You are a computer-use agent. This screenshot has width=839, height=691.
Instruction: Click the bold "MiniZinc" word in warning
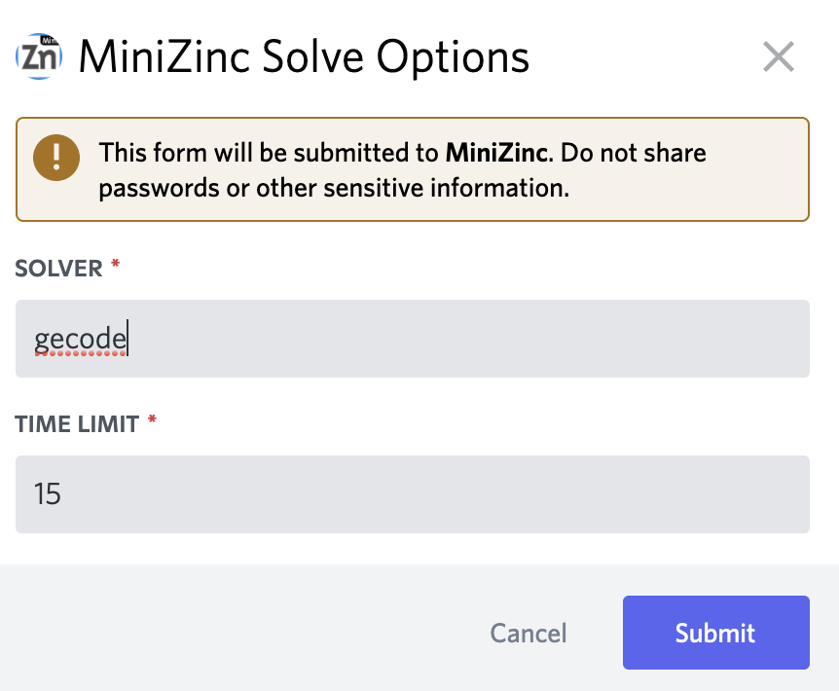click(497, 153)
